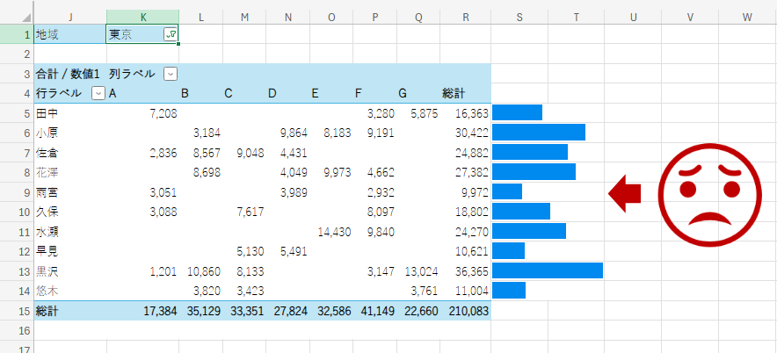Screen dimensions: 777x353
Task: Click the blue data bar for 黒沢
Action: (547, 270)
